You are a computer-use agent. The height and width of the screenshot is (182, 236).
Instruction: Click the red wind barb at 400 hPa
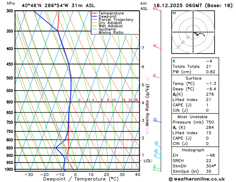coord(157,46)
